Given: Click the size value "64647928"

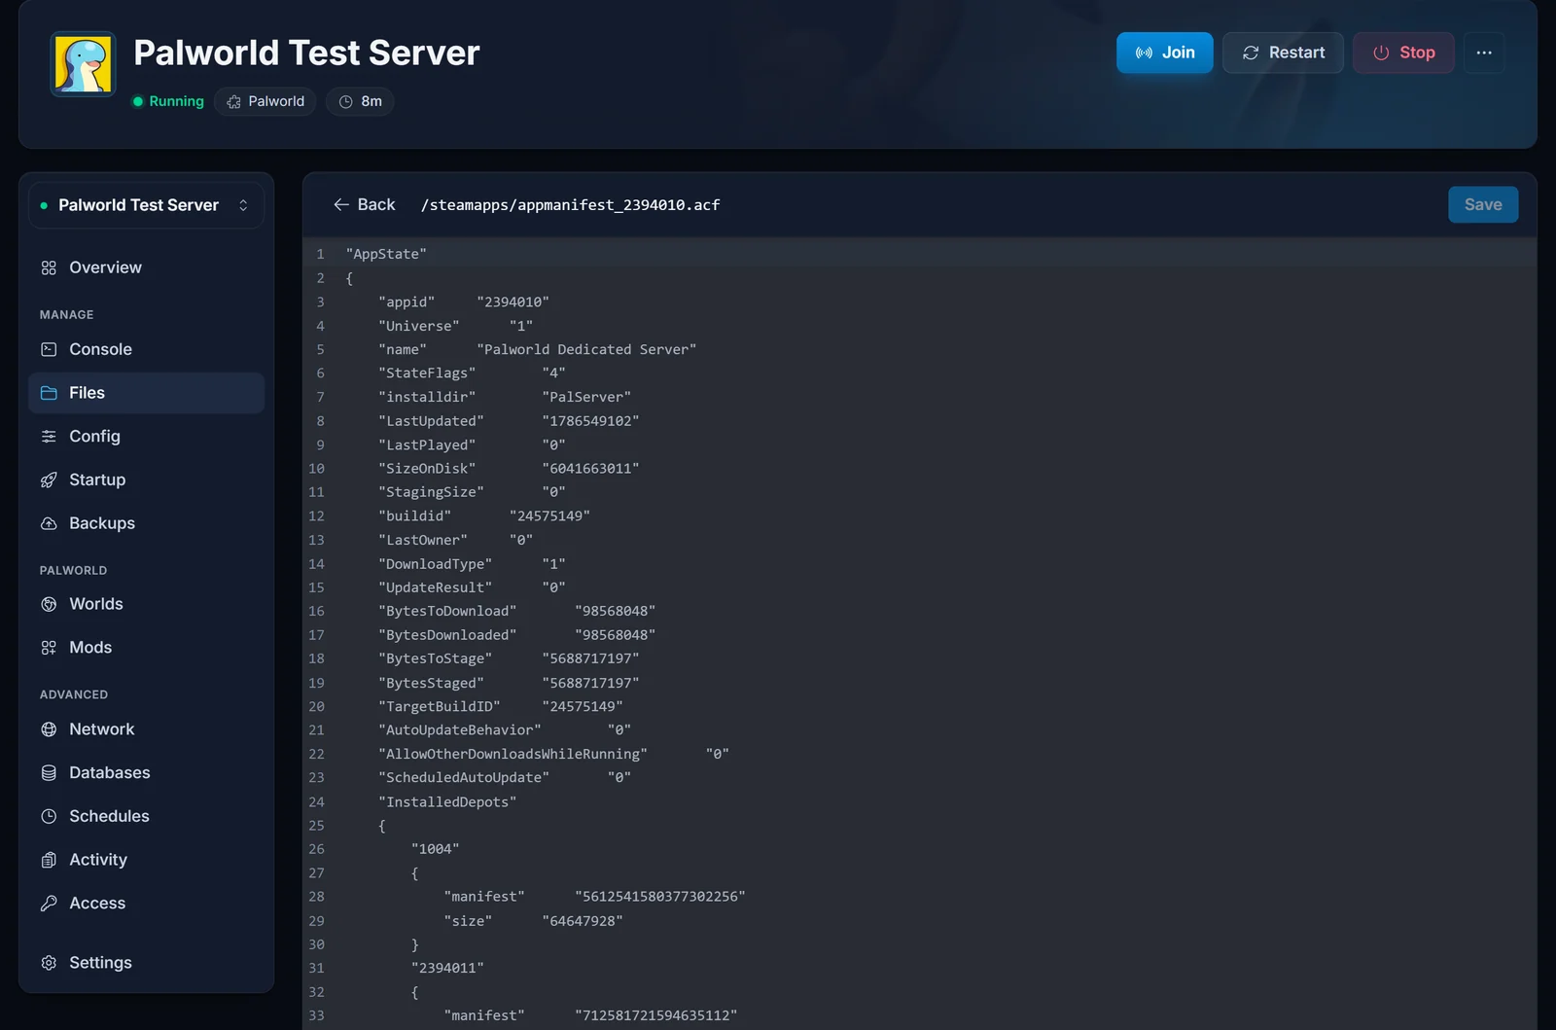Looking at the screenshot, I should point(583,921).
